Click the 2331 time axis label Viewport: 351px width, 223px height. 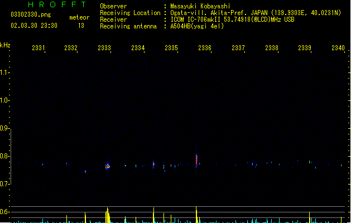click(39, 47)
